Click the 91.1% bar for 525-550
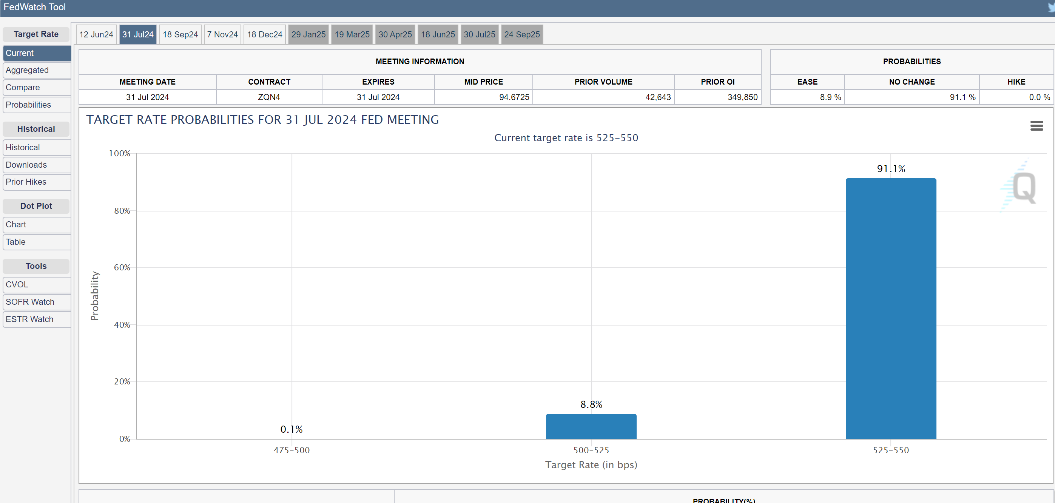Viewport: 1055px width, 503px height. pos(891,308)
